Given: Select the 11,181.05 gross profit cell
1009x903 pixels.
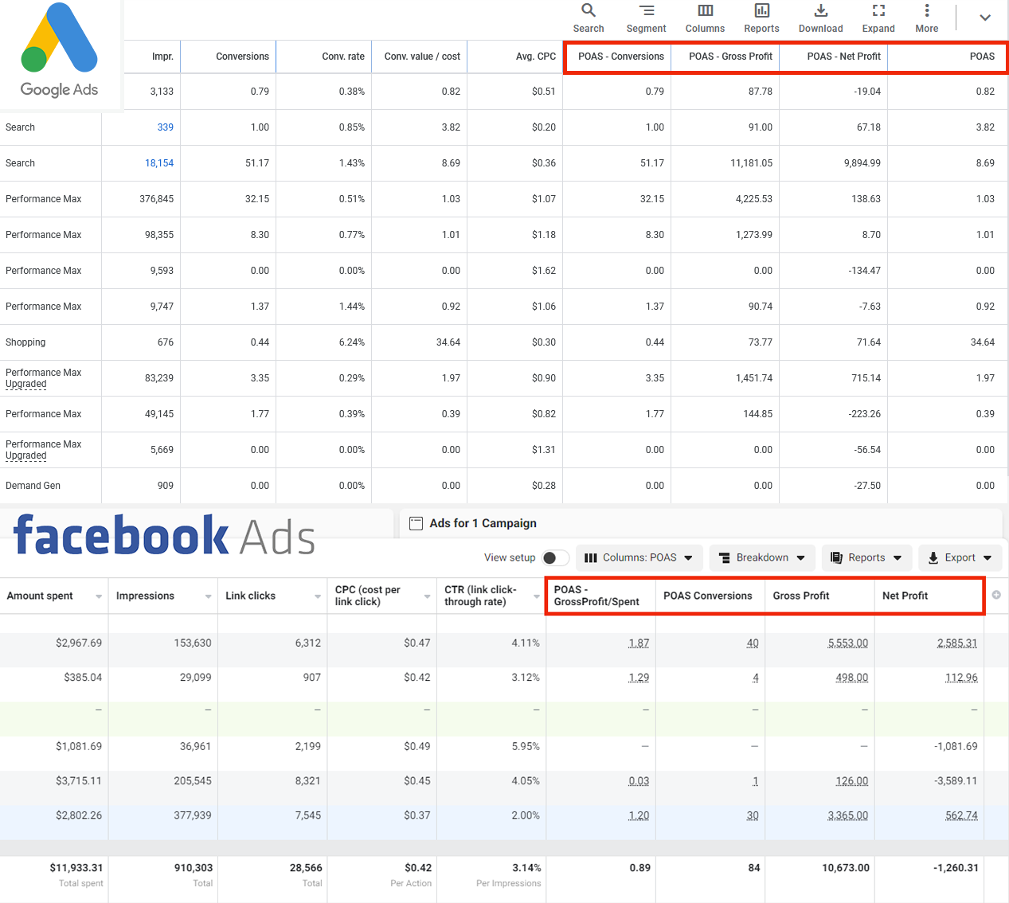Looking at the screenshot, I should pyautogui.click(x=752, y=163).
